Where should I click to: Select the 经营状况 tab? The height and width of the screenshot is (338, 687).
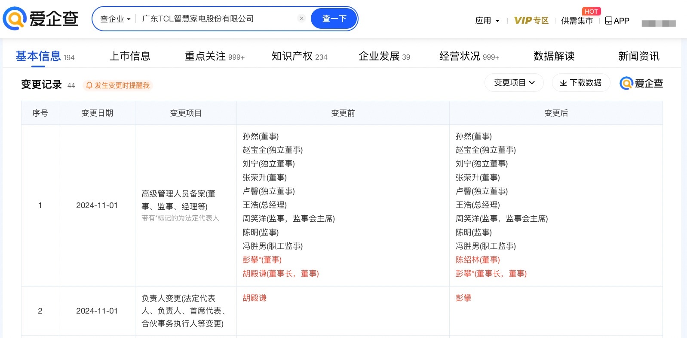469,56
